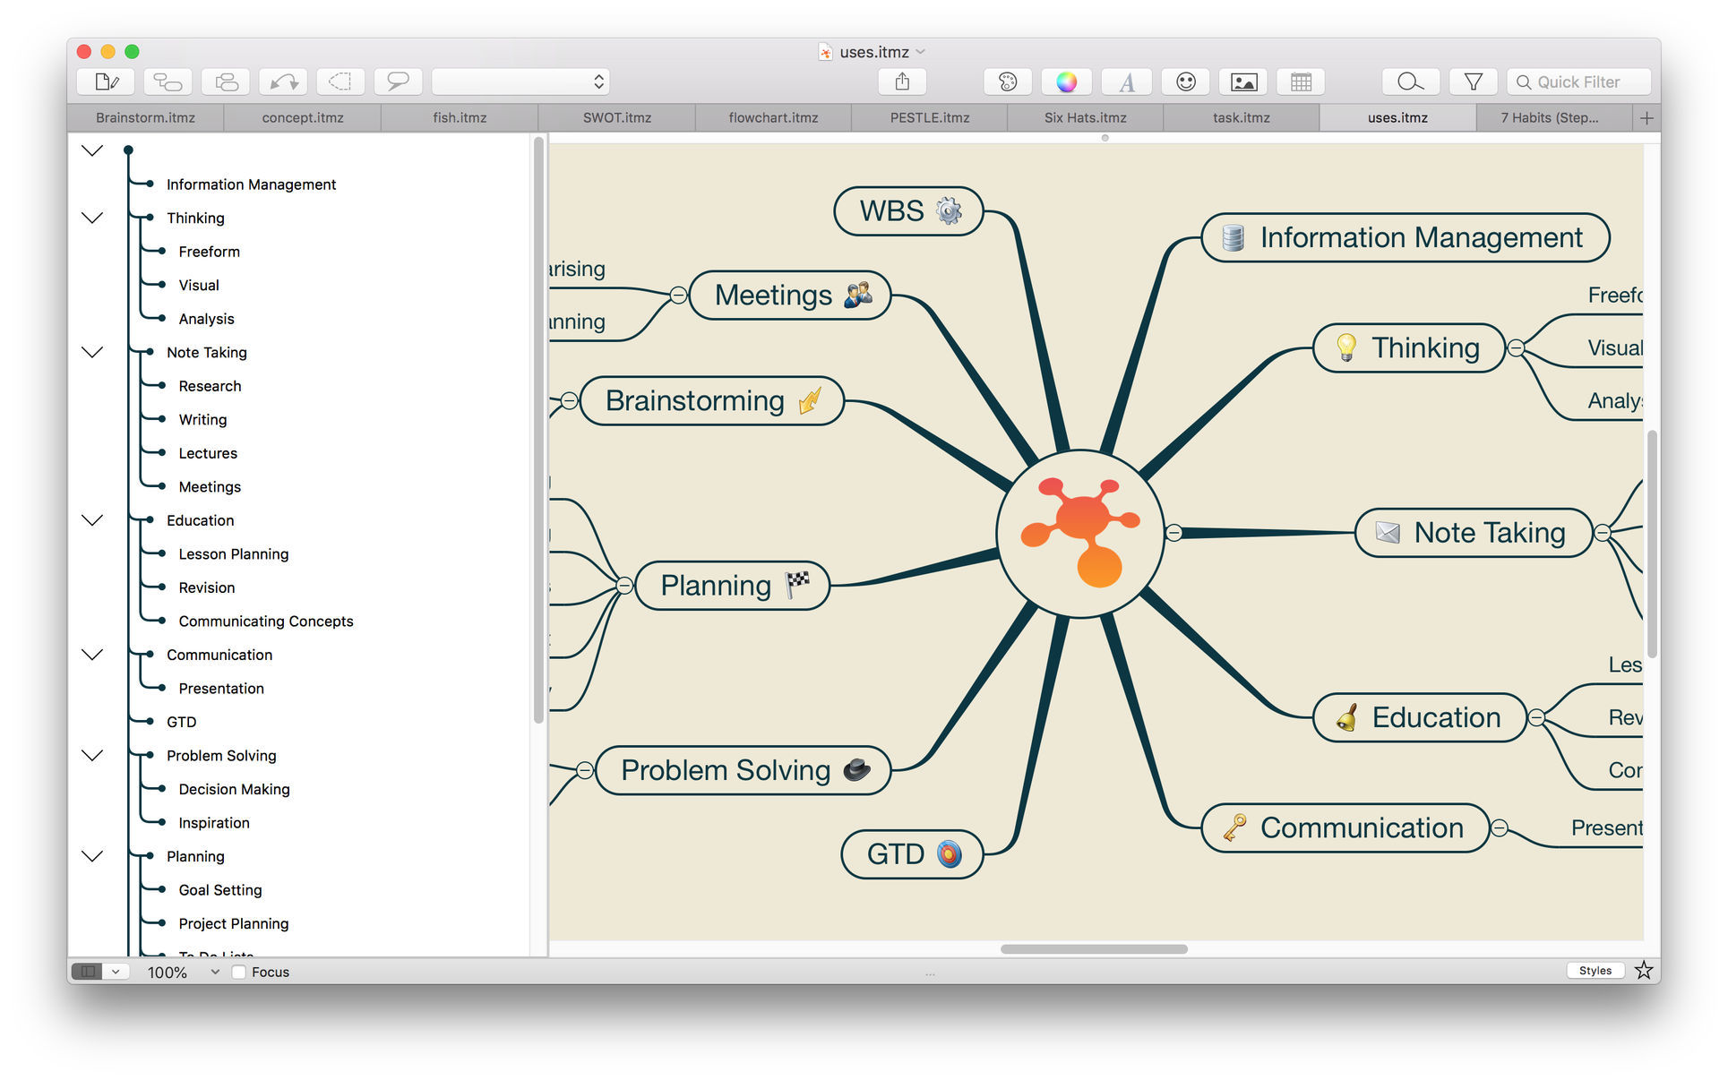This screenshot has height=1080, width=1728.
Task: Click the add child topic icon
Action: coord(168,82)
